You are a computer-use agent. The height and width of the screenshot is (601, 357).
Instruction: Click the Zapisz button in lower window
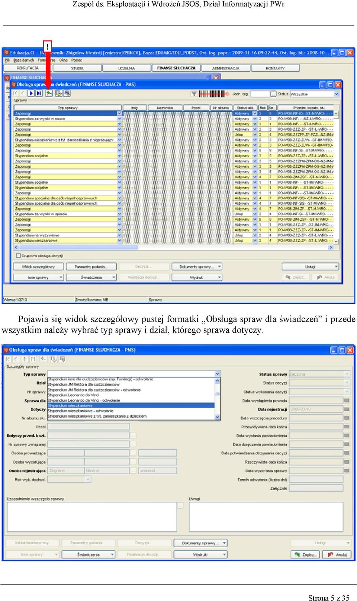pos(306,554)
